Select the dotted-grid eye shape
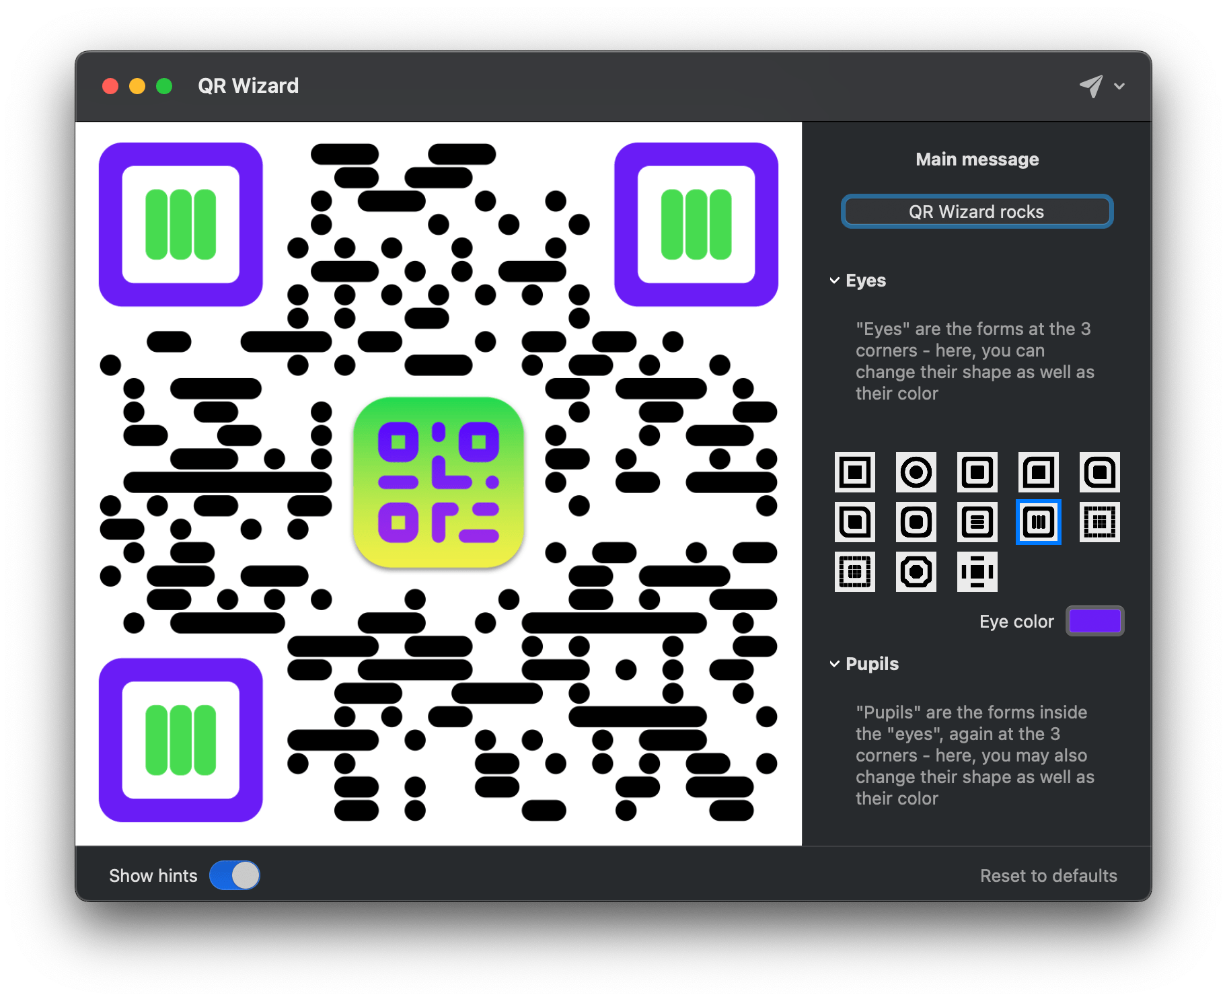 1099,522
